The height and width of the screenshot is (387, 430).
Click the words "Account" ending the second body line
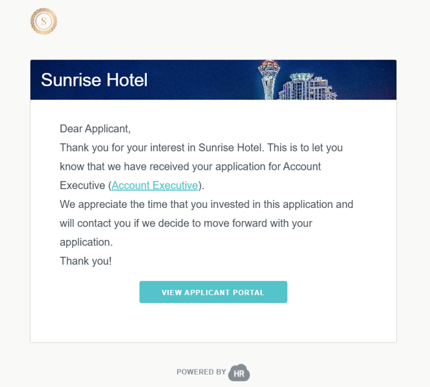(302, 167)
